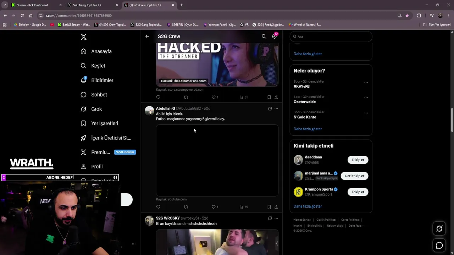Image resolution: width=454 pixels, height=255 pixels.
Task: Repost the Hacked streamer post
Action: coord(186,97)
